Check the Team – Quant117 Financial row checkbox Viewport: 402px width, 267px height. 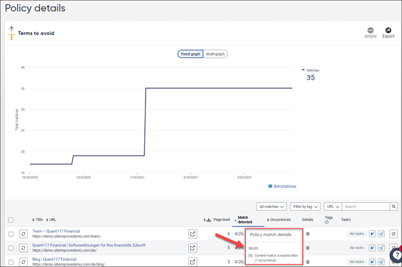(11, 234)
